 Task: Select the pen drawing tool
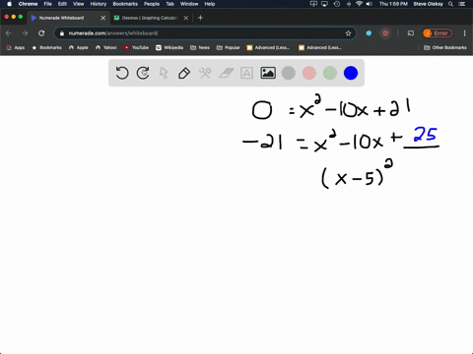pyautogui.click(x=184, y=73)
